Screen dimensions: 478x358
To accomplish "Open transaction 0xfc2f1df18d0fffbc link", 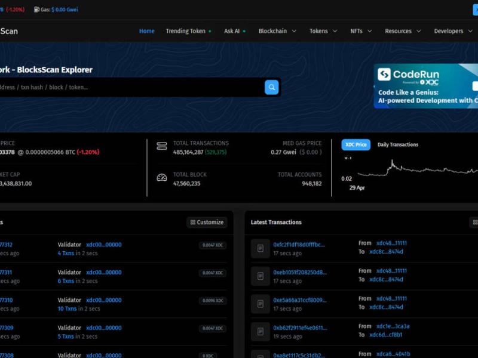I will pos(299,245).
